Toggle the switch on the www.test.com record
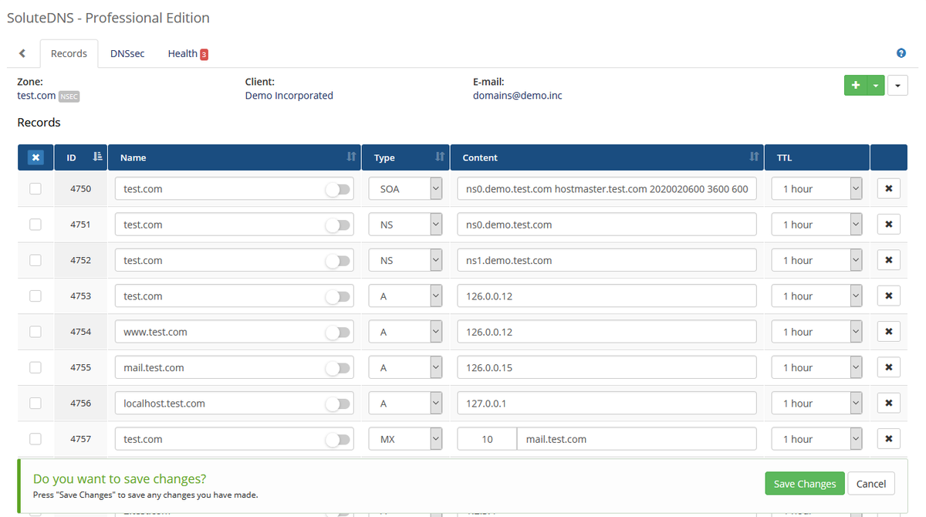926x517 pixels. pos(337,331)
